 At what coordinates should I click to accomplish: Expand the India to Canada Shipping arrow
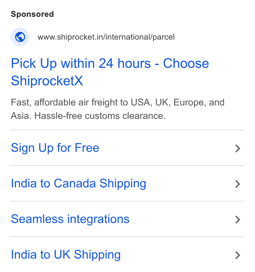[x=238, y=184]
